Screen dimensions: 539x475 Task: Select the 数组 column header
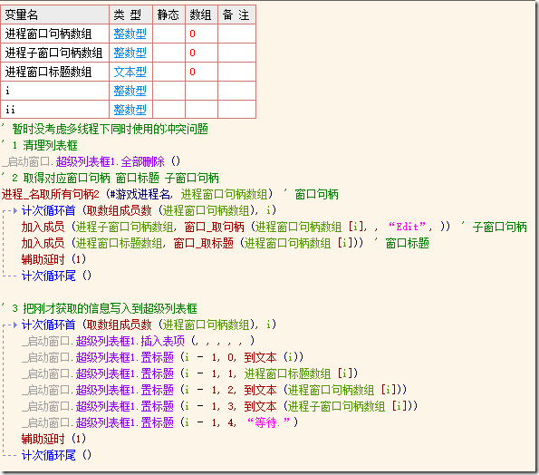coord(201,15)
